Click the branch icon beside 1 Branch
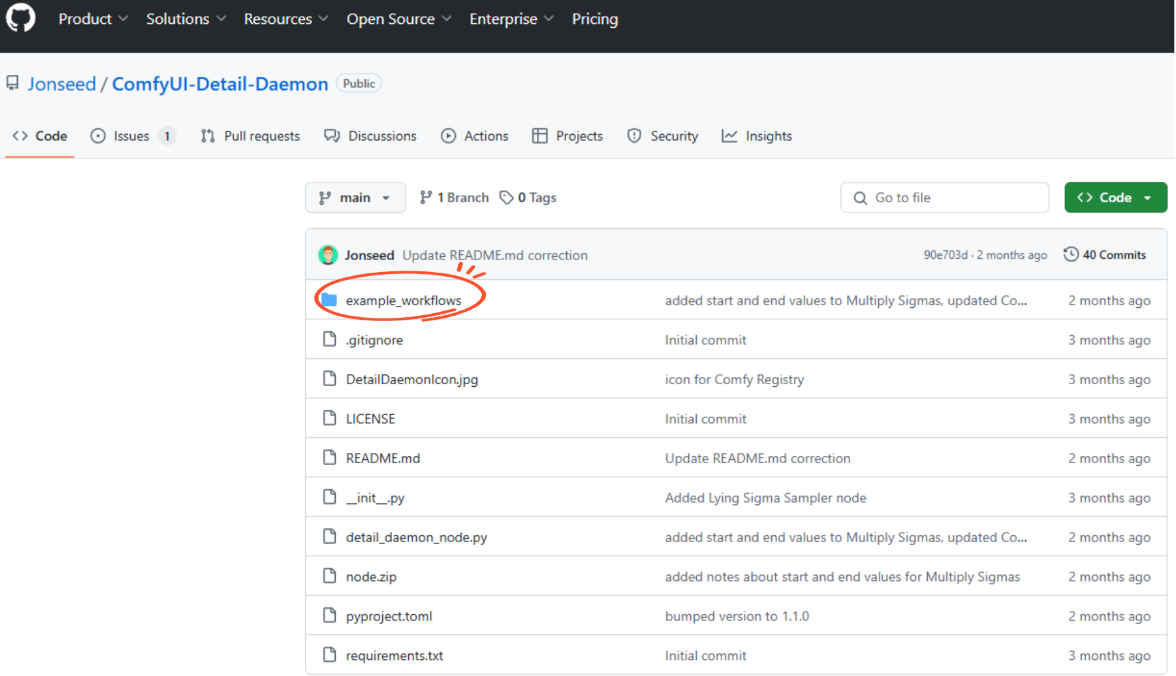The height and width of the screenshot is (676, 1176). [426, 198]
